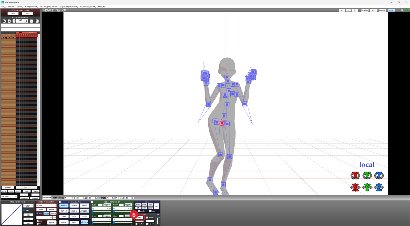Enable the repeat checkbox in play panel
This screenshot has height=226, width=410.
147,218
